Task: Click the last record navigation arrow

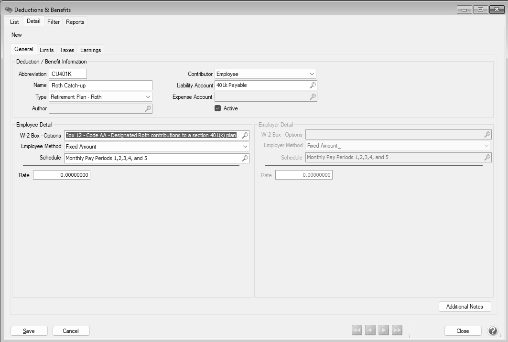Action: (397, 330)
